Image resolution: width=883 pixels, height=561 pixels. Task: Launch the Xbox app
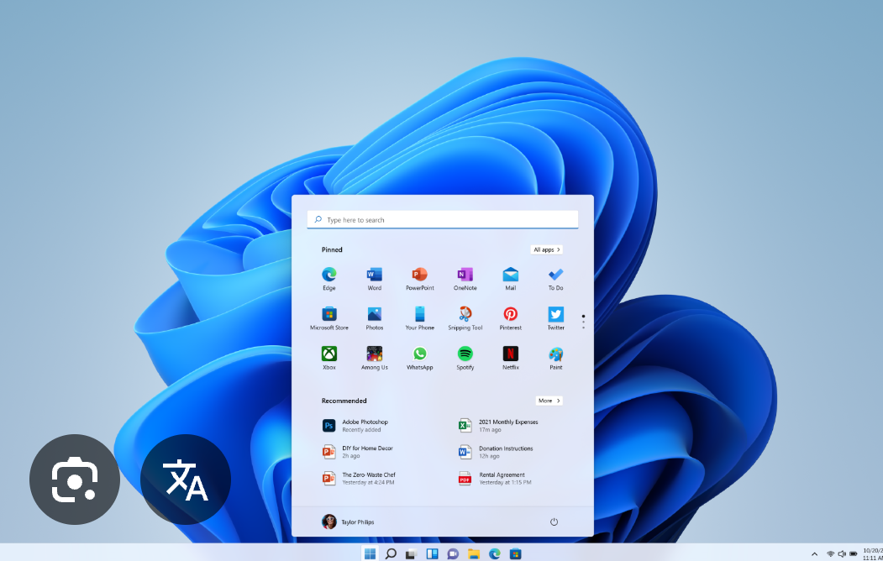[328, 357]
